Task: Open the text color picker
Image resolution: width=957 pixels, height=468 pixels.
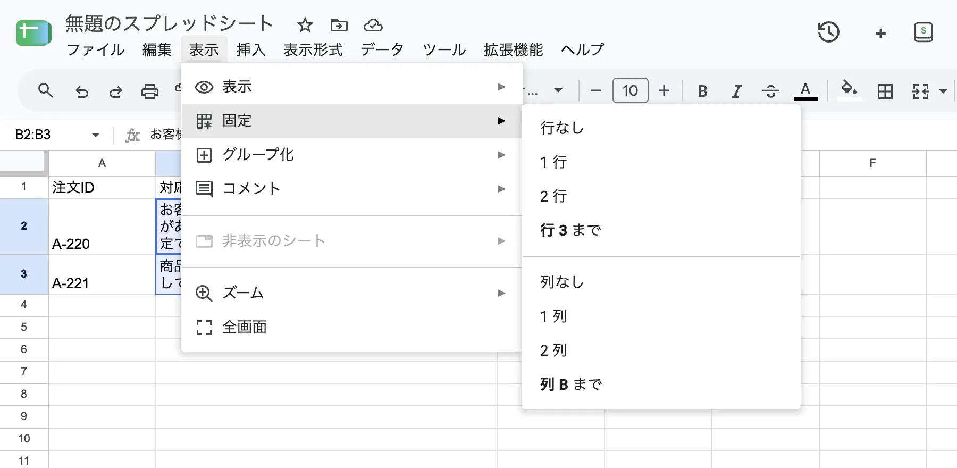Action: pos(805,91)
